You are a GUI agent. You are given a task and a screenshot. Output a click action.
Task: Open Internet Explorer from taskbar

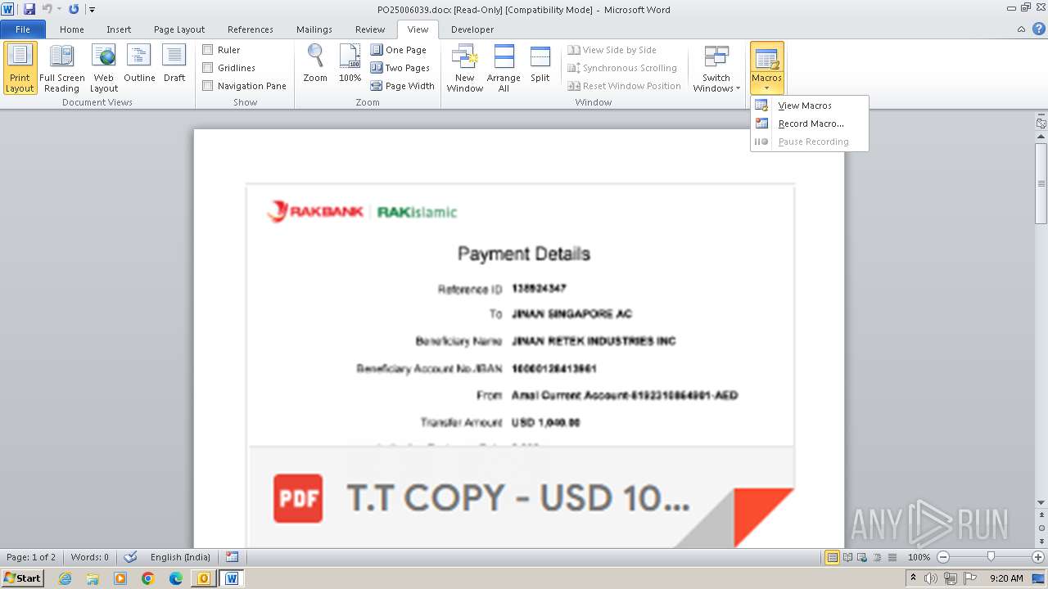click(65, 578)
